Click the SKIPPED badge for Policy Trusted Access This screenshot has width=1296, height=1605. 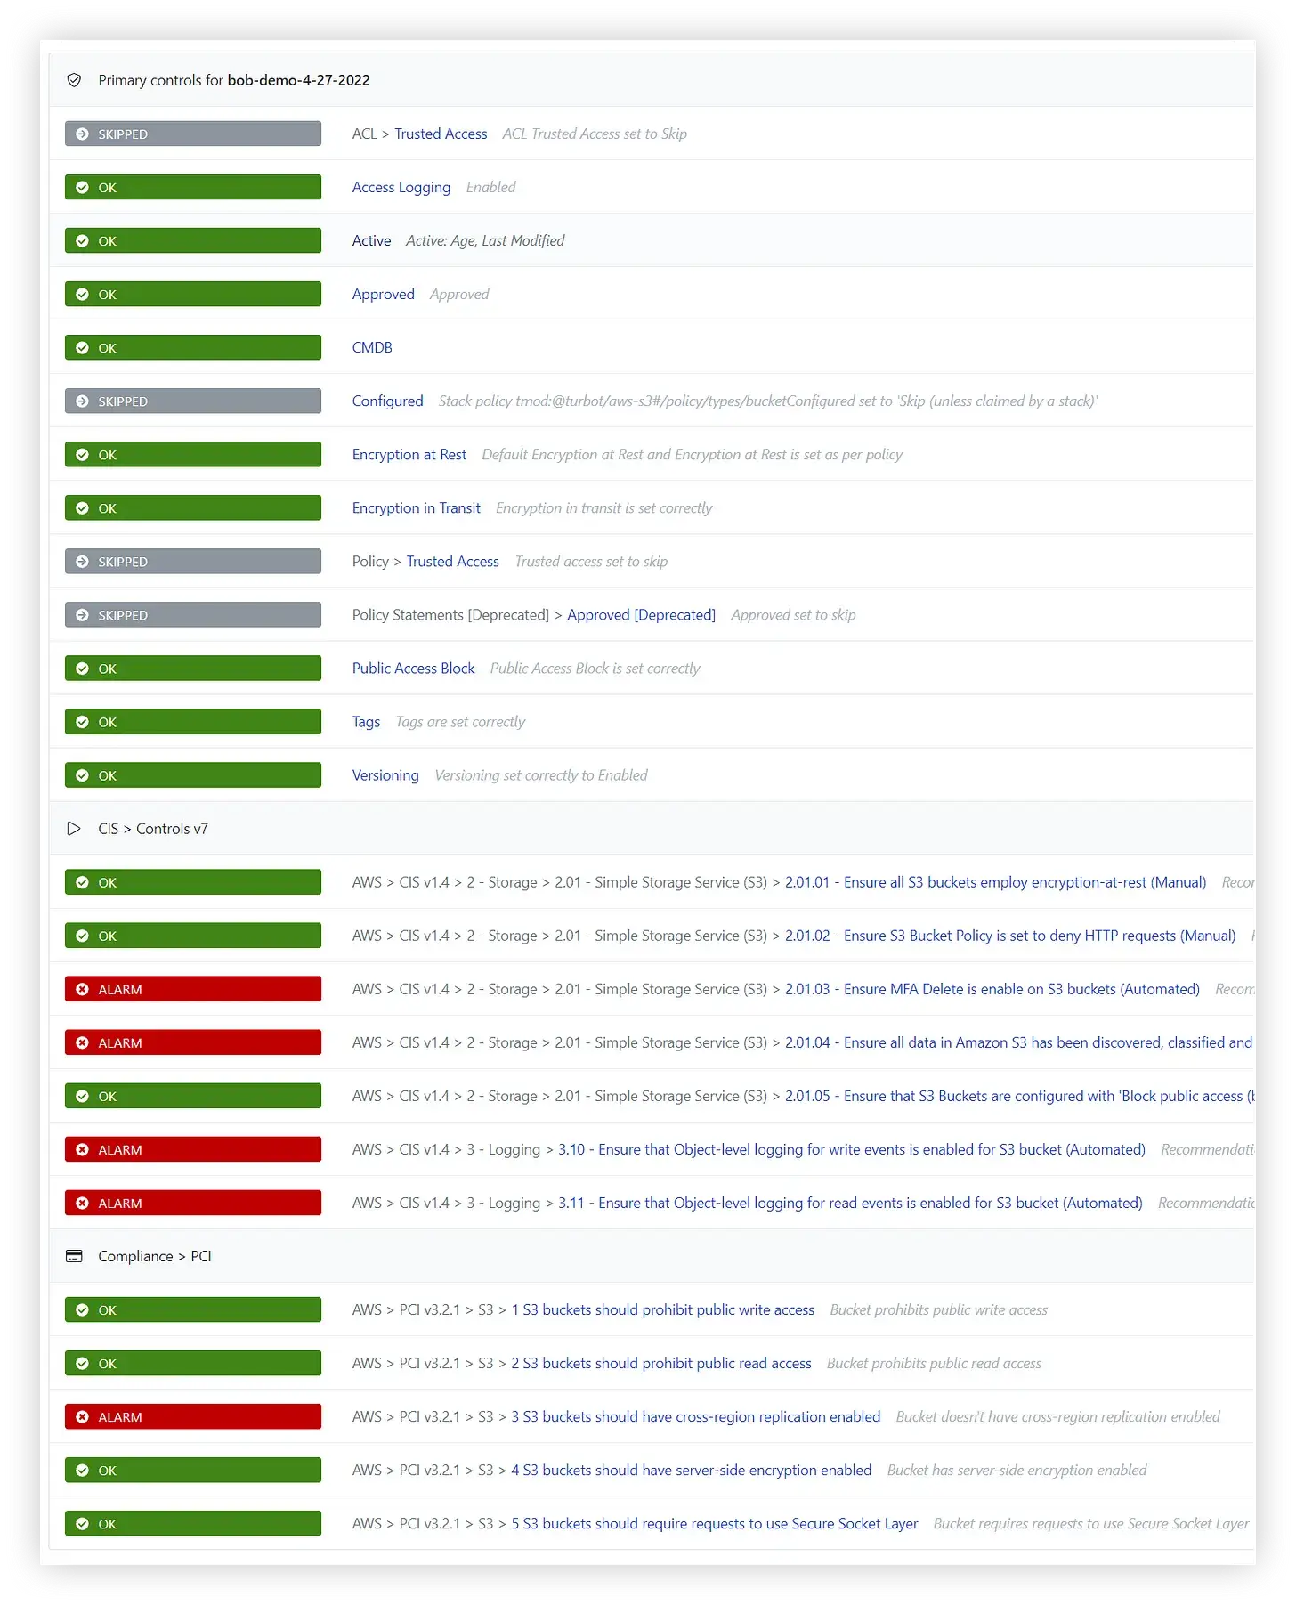[193, 561]
